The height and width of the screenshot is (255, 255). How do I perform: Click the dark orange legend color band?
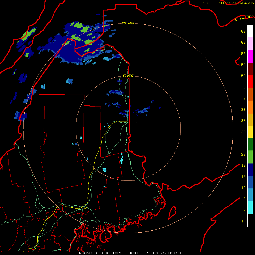tap(250, 94)
